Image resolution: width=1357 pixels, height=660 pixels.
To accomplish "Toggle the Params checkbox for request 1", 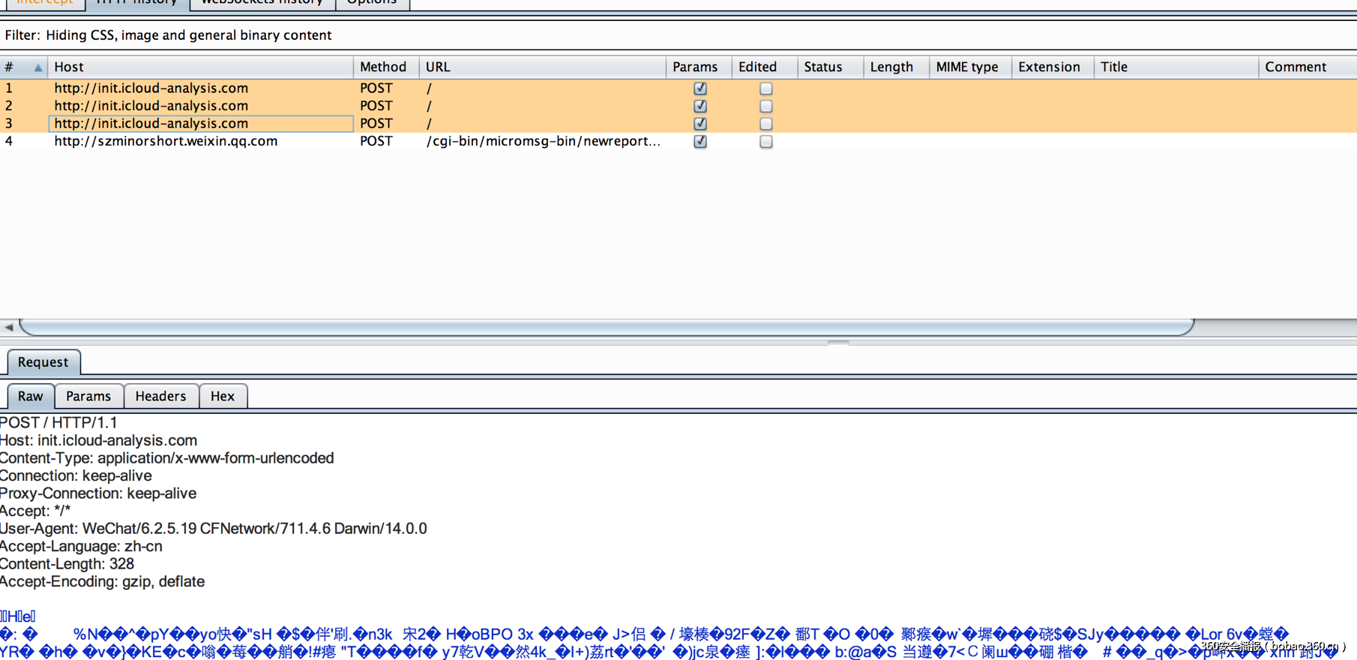I will coord(700,88).
